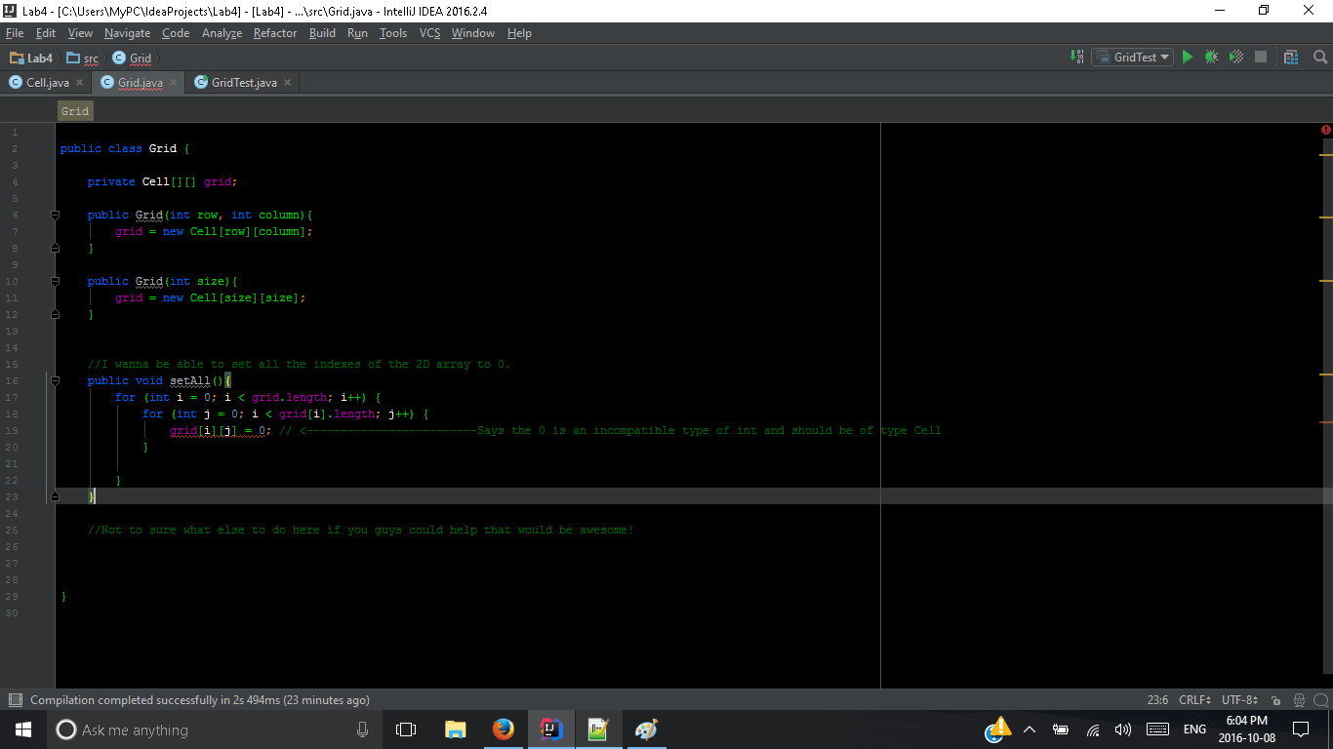Collapse the setAll method fold marker

(55, 380)
